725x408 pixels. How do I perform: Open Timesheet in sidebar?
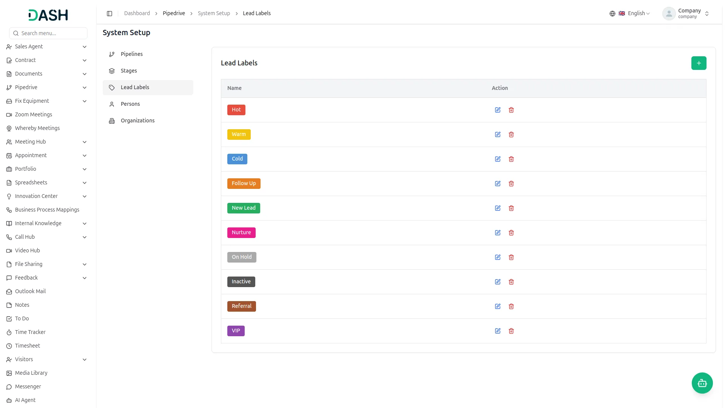tap(47, 346)
